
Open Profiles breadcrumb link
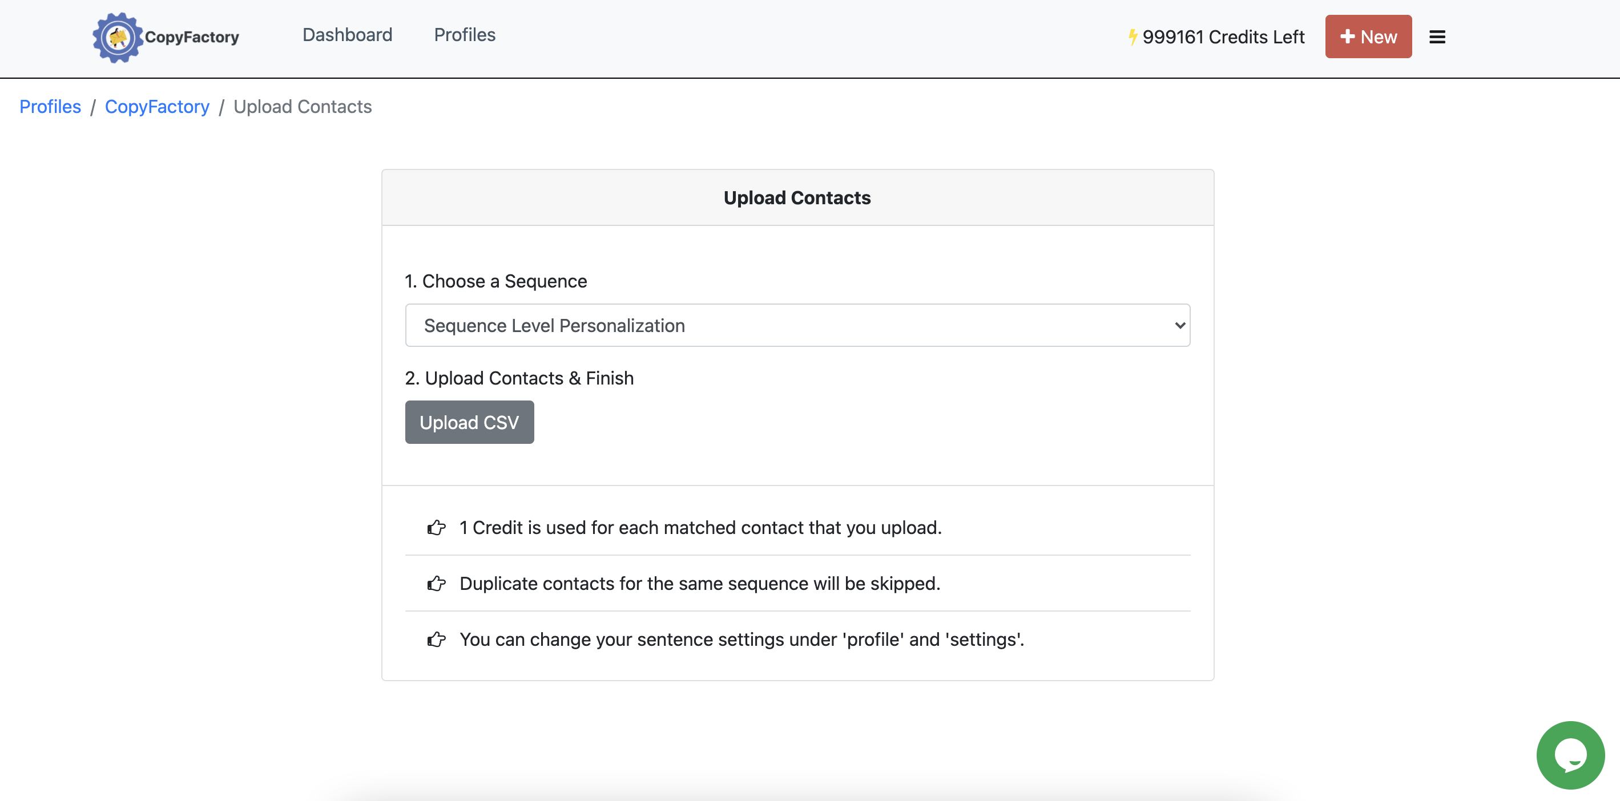point(50,107)
